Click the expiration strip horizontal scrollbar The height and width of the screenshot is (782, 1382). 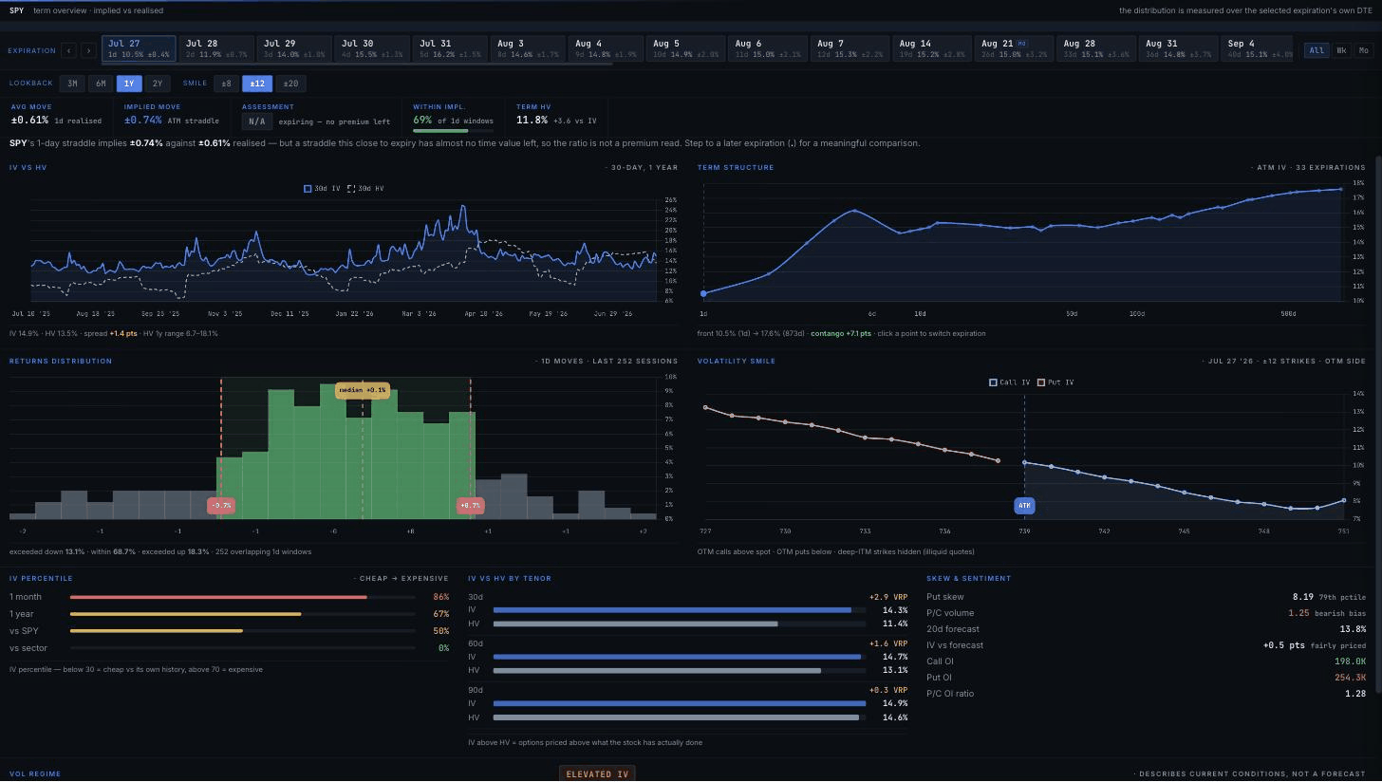tap(357, 65)
